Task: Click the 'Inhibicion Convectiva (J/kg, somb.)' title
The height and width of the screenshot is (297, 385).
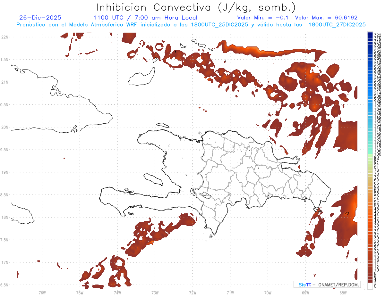Action: pos(196,7)
